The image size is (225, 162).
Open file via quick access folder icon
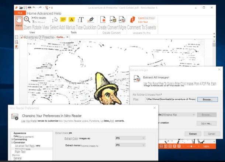point(21,8)
